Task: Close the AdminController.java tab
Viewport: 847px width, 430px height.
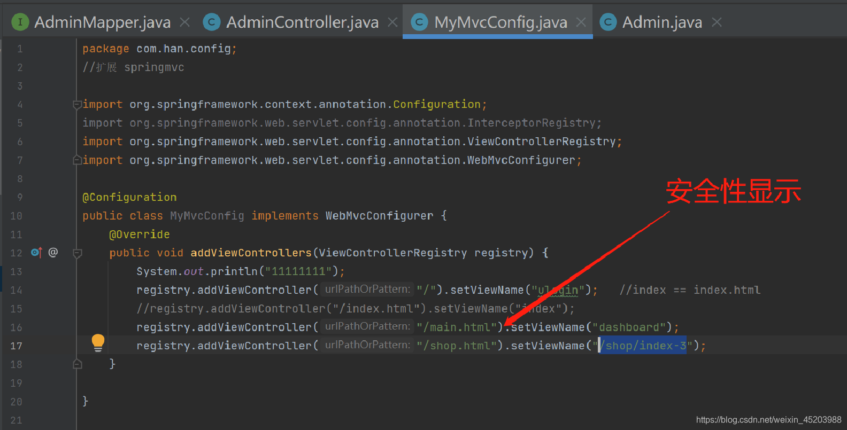Action: click(392, 22)
